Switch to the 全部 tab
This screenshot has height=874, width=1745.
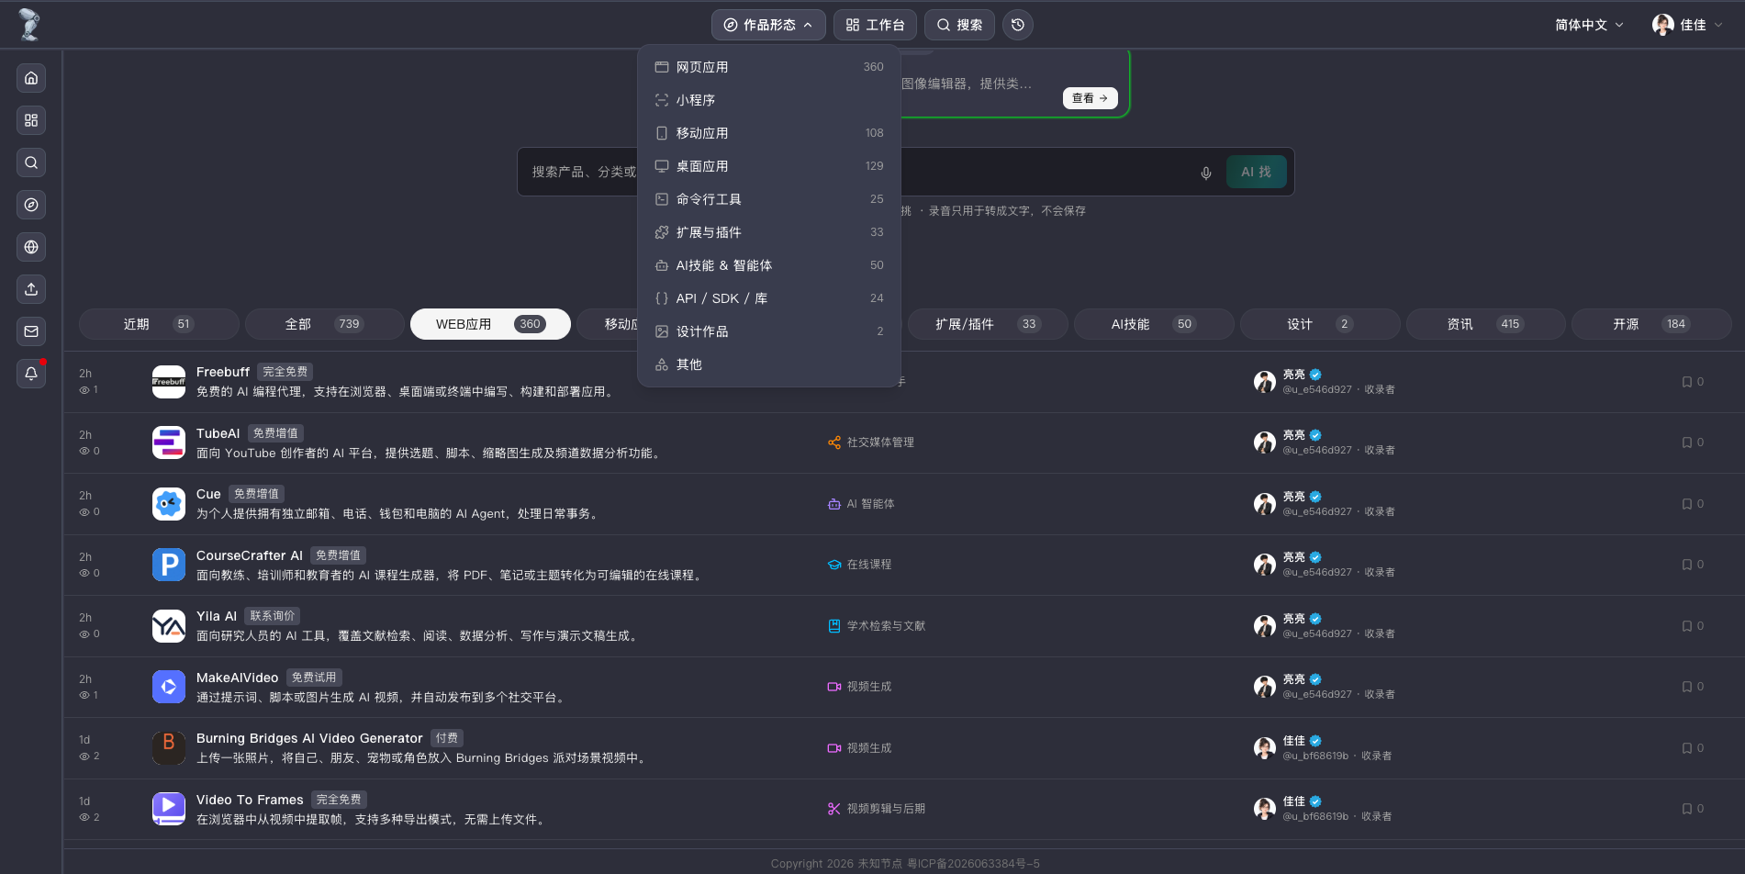point(325,324)
